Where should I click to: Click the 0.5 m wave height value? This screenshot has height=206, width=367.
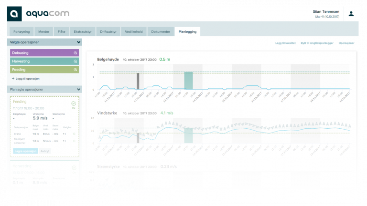[x=164, y=59]
